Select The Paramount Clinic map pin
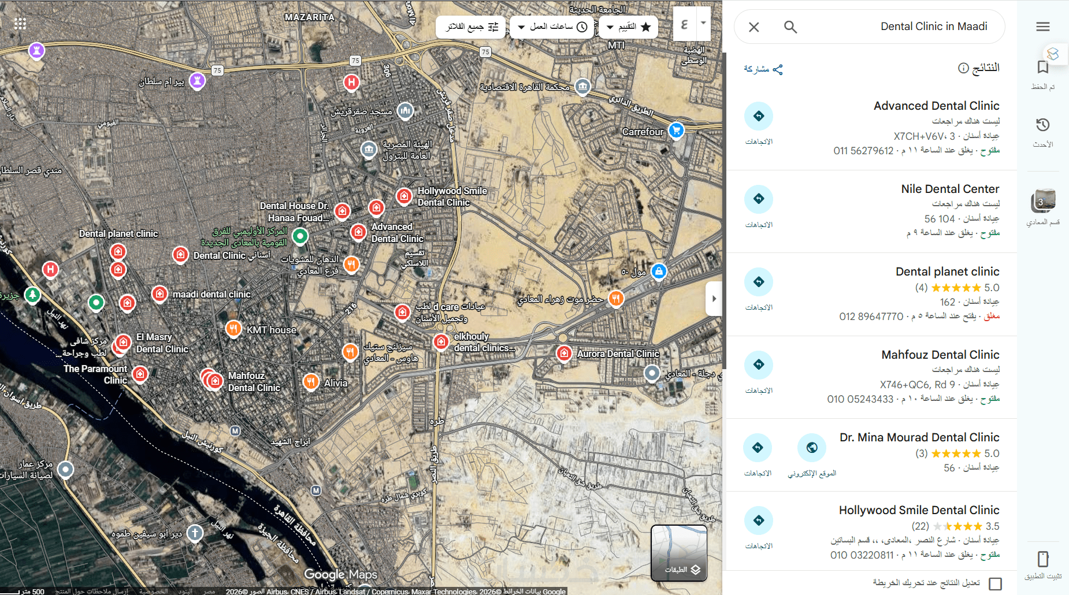1069x595 pixels. (140, 374)
